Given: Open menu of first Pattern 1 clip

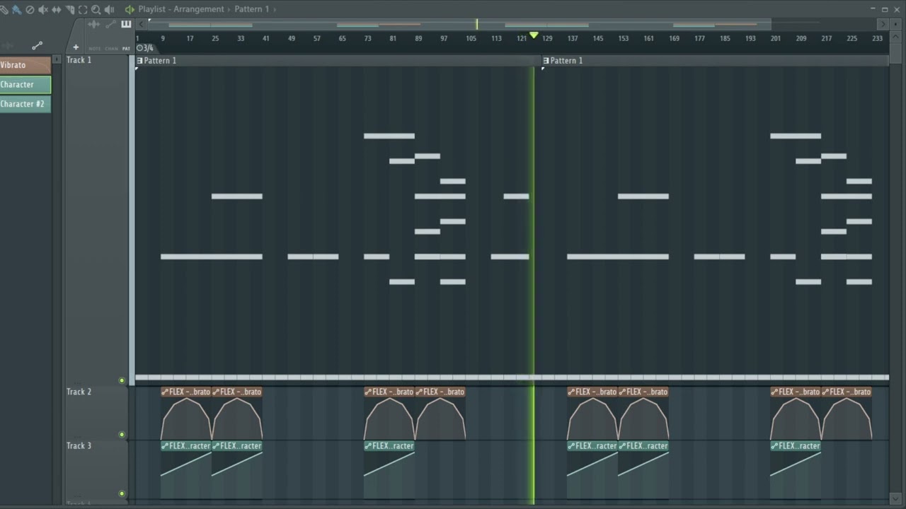Looking at the screenshot, I should click(139, 61).
